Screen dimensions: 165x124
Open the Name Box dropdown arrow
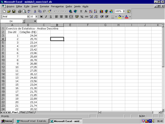coord(24,21)
